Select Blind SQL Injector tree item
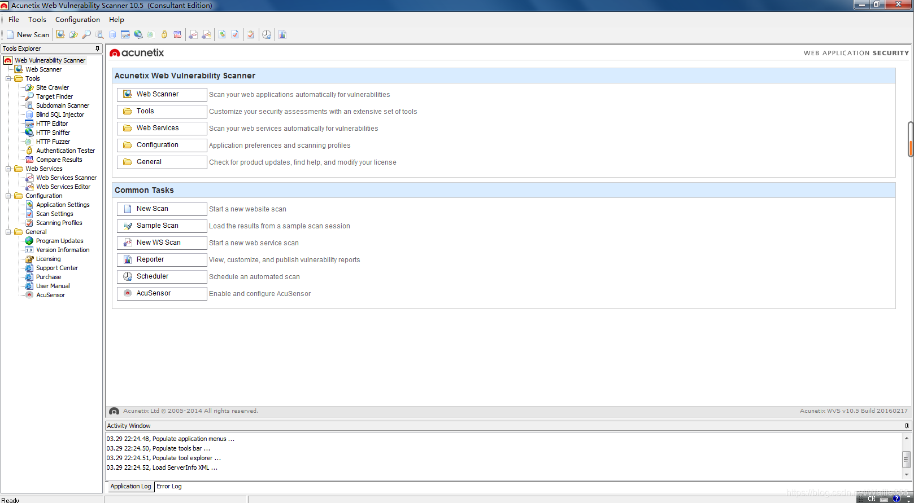This screenshot has width=914, height=503. click(x=60, y=114)
